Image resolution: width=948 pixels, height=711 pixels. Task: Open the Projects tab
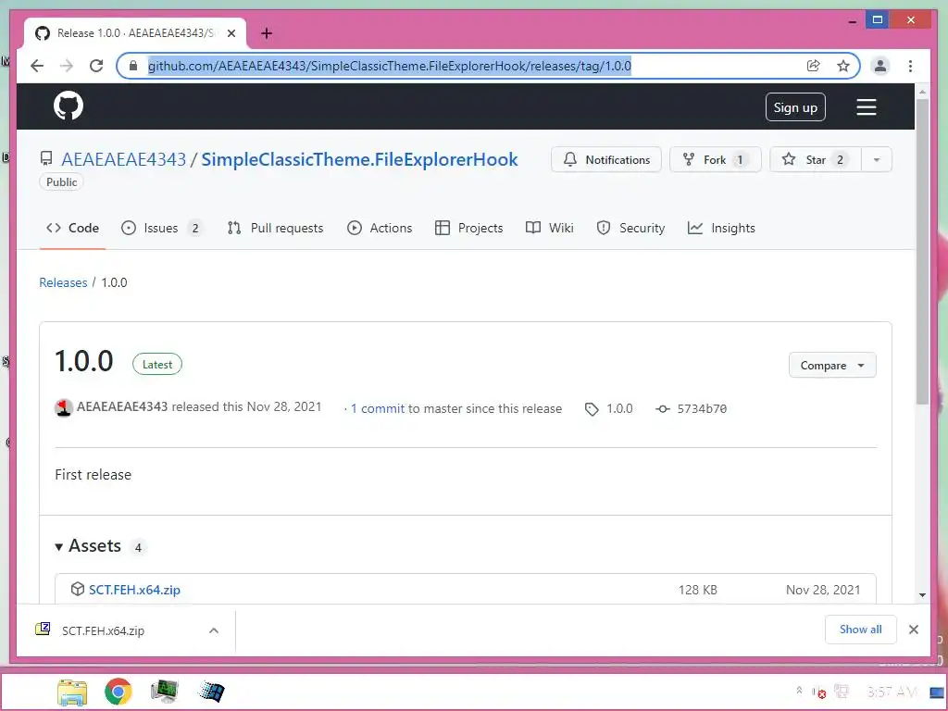coord(469,228)
